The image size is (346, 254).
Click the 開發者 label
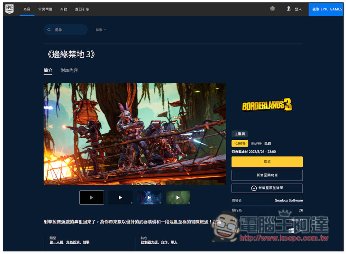coord(237,200)
